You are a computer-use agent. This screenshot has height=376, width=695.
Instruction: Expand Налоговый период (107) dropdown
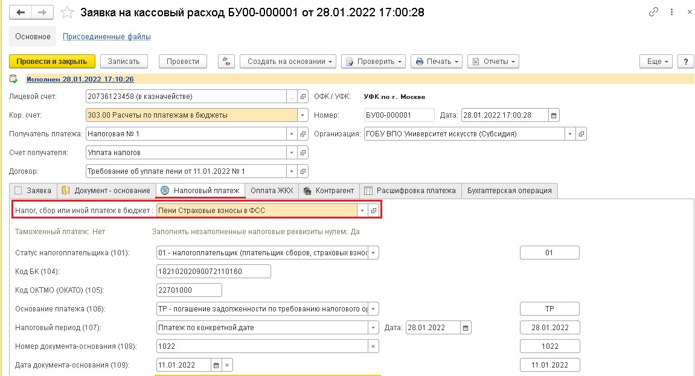click(x=373, y=328)
